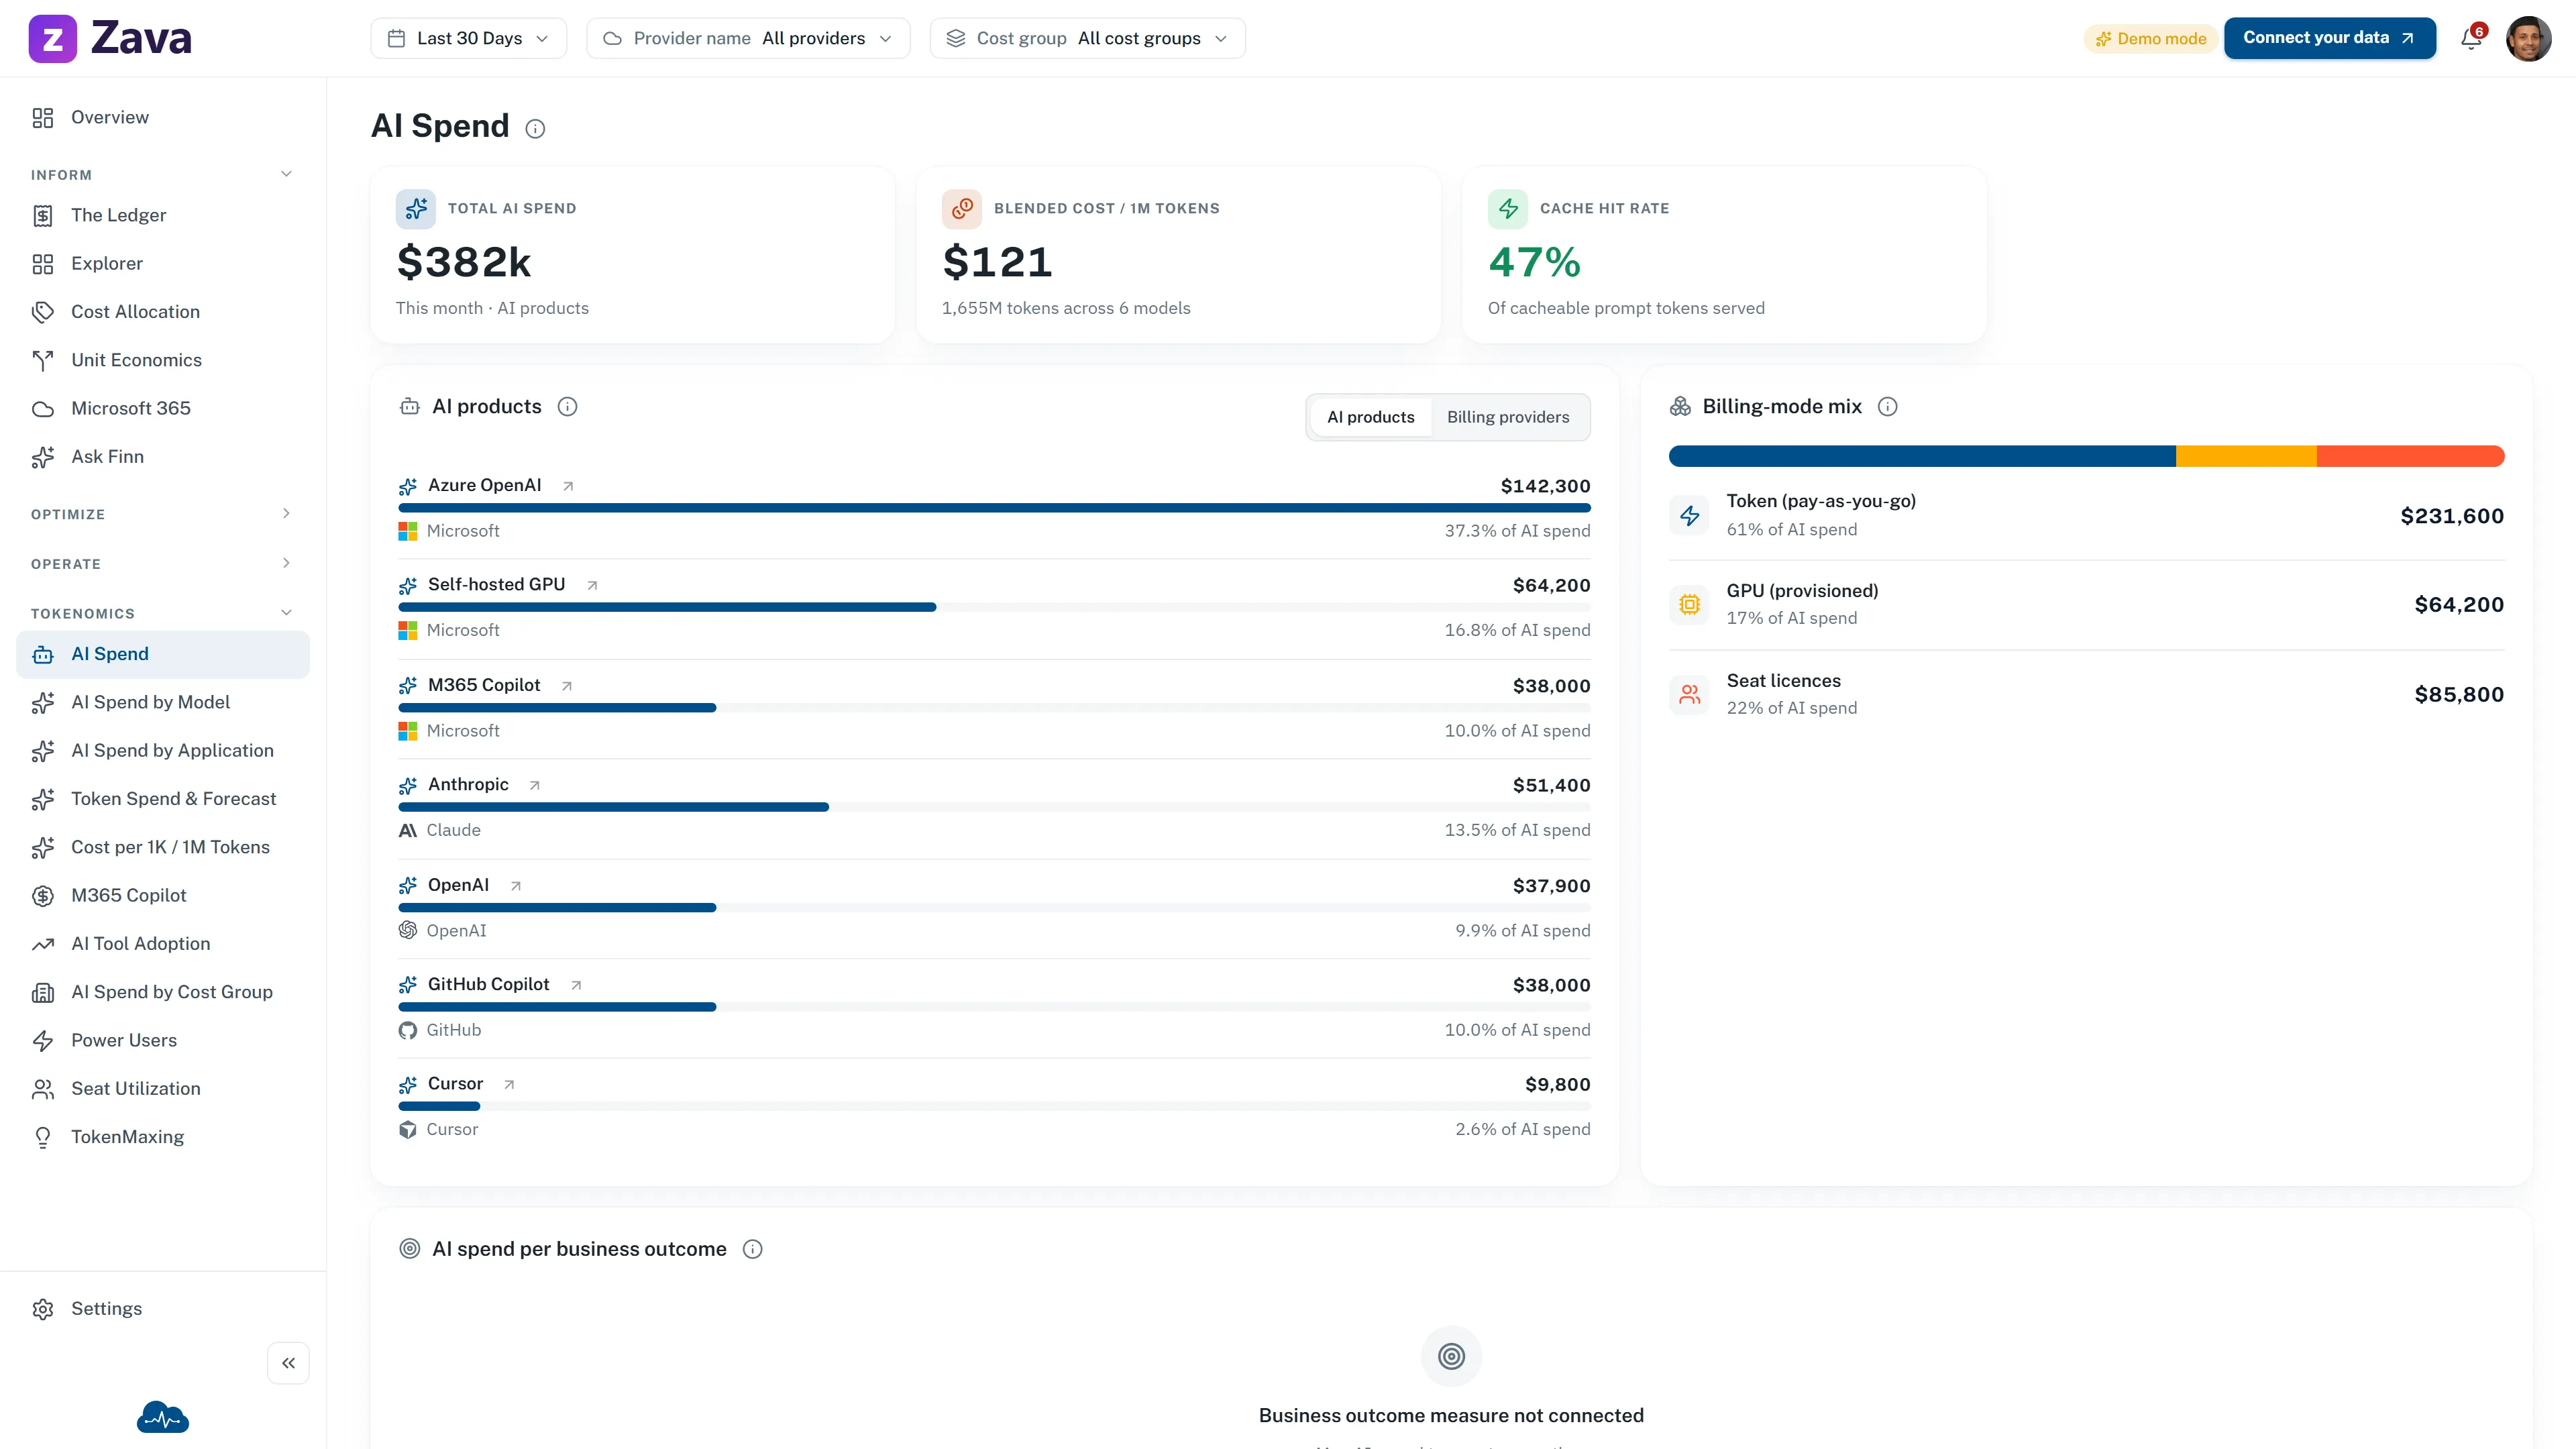Viewport: 2576px width, 1449px height.
Task: Open The Ledger page
Action: (x=163, y=215)
